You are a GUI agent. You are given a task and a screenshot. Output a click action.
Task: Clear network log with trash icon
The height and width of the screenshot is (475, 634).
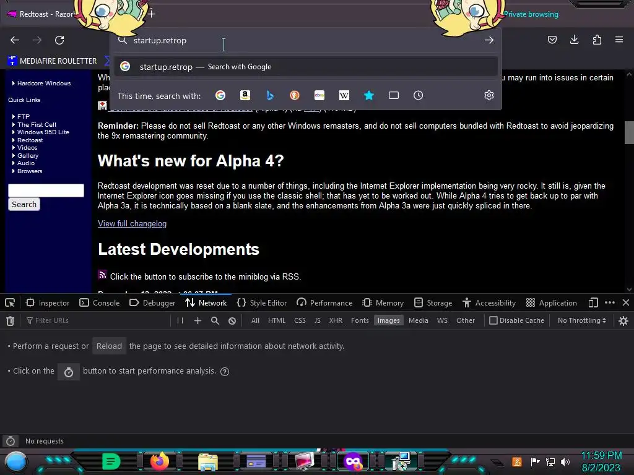10,321
